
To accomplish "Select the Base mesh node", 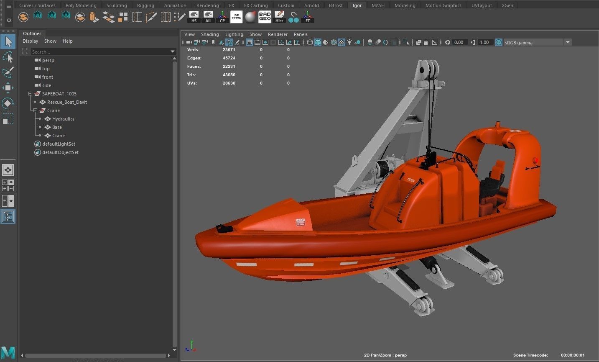I will pos(57,127).
